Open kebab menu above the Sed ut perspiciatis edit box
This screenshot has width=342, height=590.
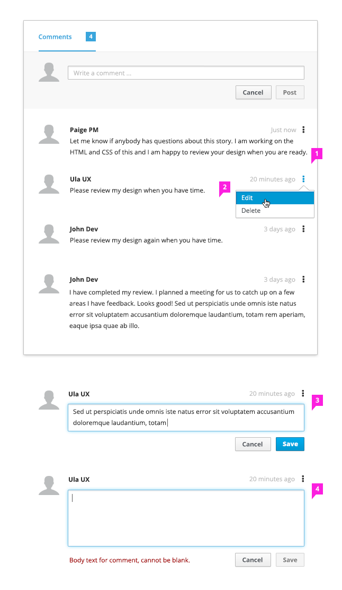pos(303,394)
